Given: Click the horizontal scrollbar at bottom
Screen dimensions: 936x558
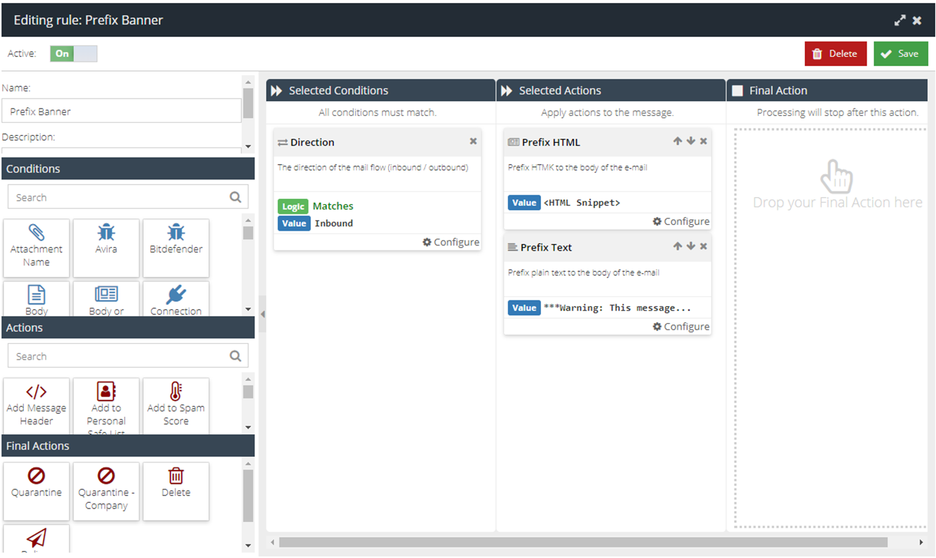Looking at the screenshot, I should pos(583,542).
